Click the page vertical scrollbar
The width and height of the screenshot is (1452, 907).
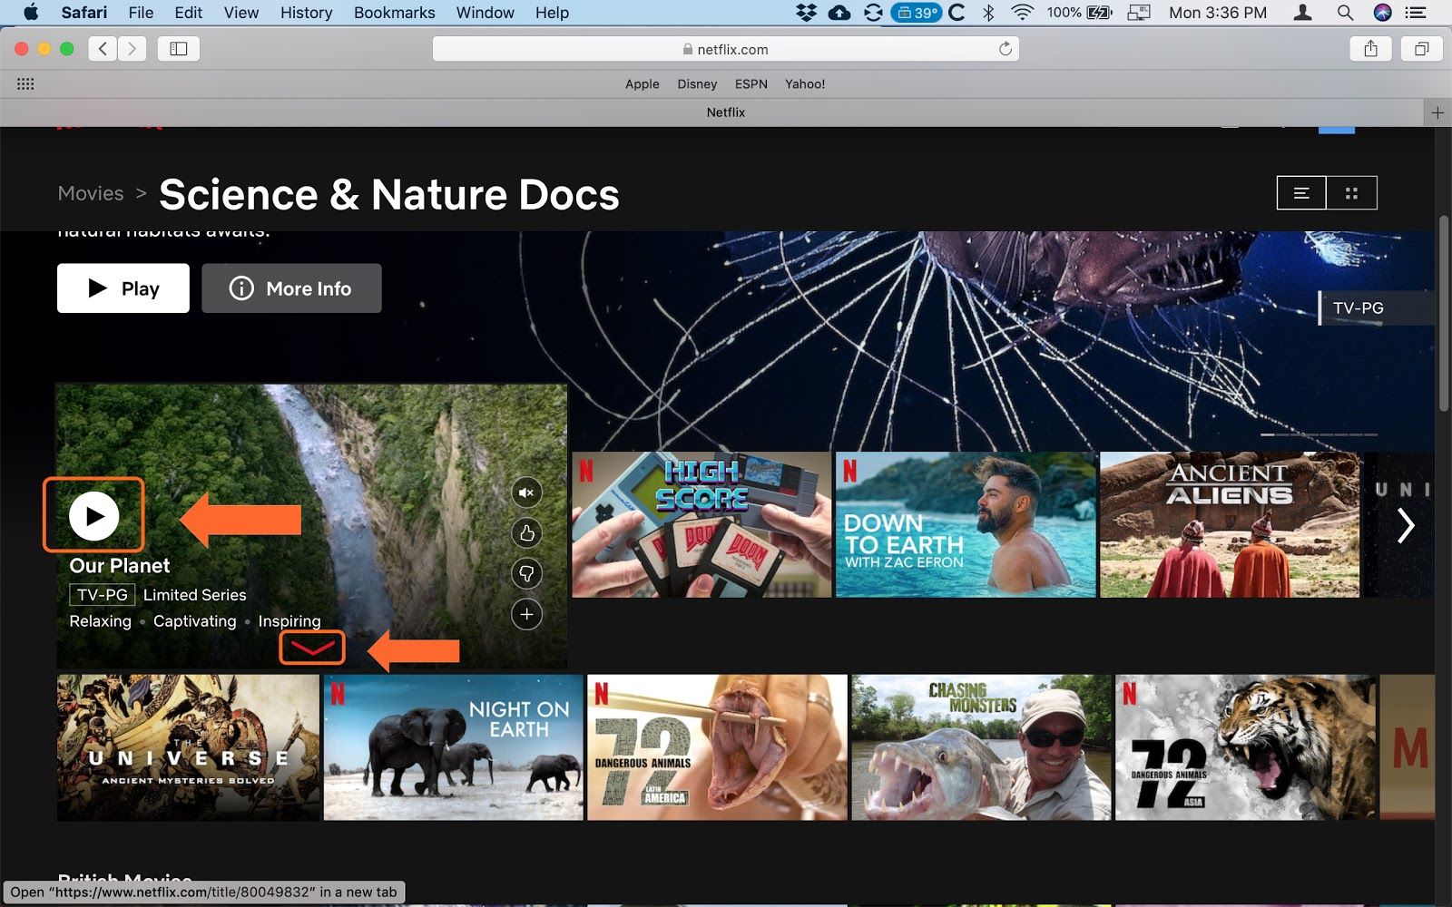(x=1444, y=314)
